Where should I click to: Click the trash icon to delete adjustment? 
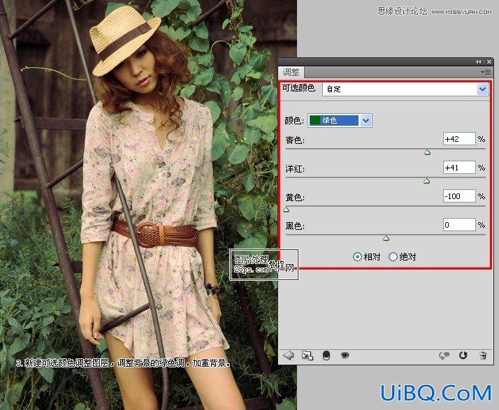483,356
